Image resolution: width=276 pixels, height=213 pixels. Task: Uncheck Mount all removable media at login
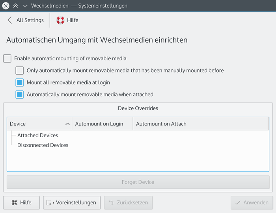click(x=20, y=83)
